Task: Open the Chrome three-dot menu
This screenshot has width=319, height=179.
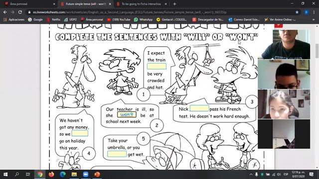Action: coord(314,12)
